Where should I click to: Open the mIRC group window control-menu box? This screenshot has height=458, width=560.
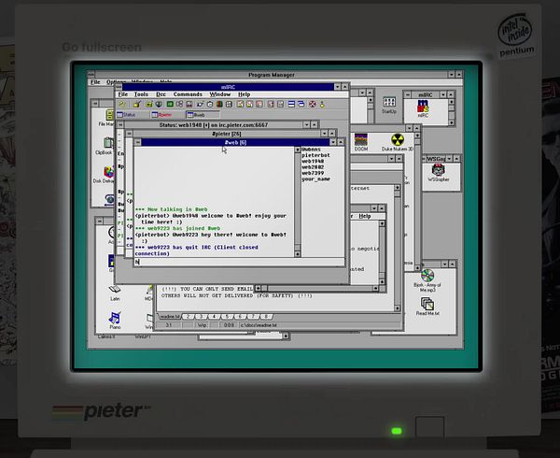pyautogui.click(x=408, y=94)
